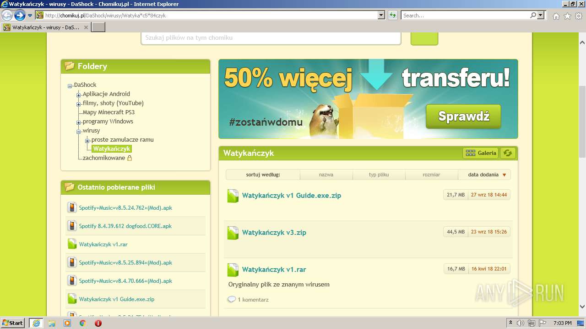Screen dimensions: 586x329
Task: Open the wirusy folder
Action: point(91,130)
